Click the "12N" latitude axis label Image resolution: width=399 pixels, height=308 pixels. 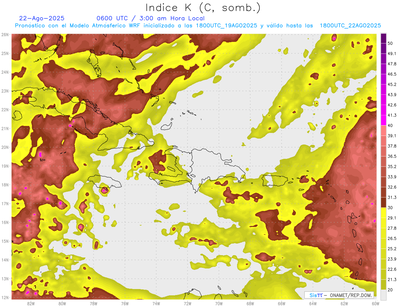point(5,297)
